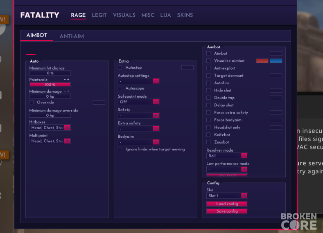The height and width of the screenshot is (233, 323).
Task: Click the Aimbot keybind box
Action: [276, 53]
